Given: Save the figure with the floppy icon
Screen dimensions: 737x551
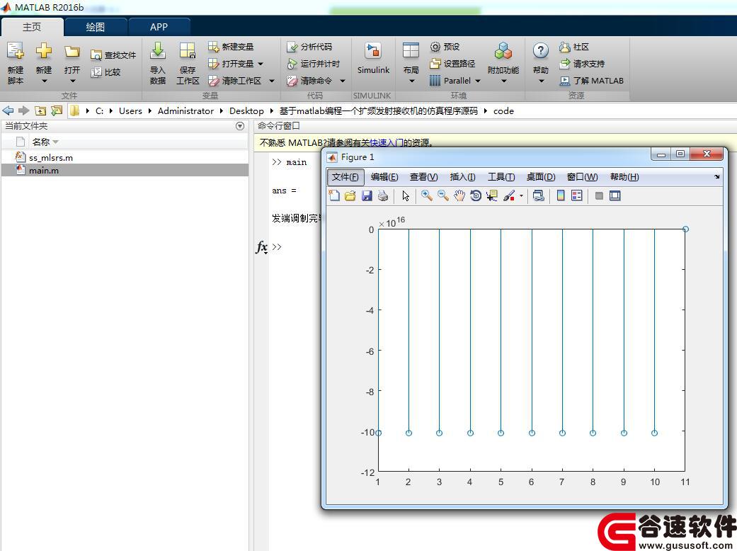Looking at the screenshot, I should point(367,195).
